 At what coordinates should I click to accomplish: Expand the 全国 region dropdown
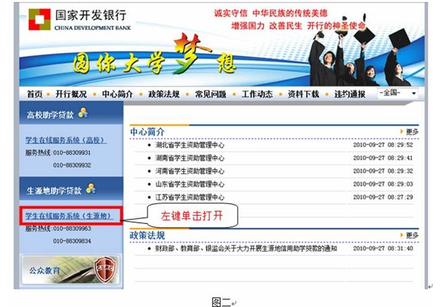click(398, 94)
